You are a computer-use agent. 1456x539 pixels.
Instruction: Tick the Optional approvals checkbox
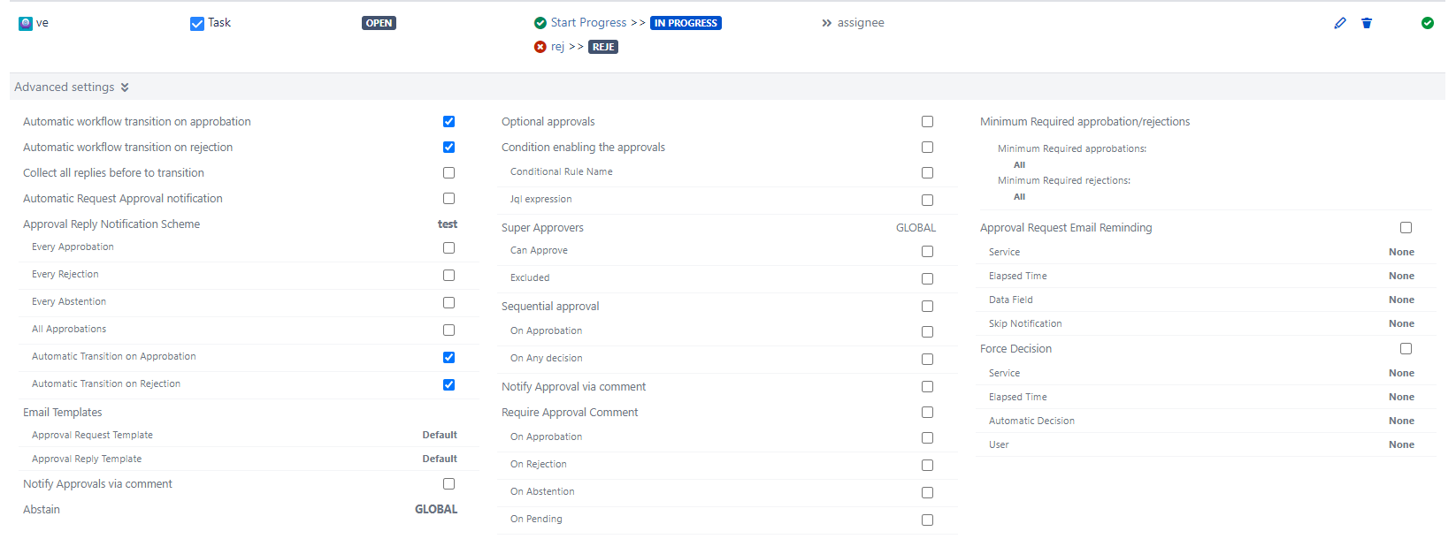(x=927, y=122)
